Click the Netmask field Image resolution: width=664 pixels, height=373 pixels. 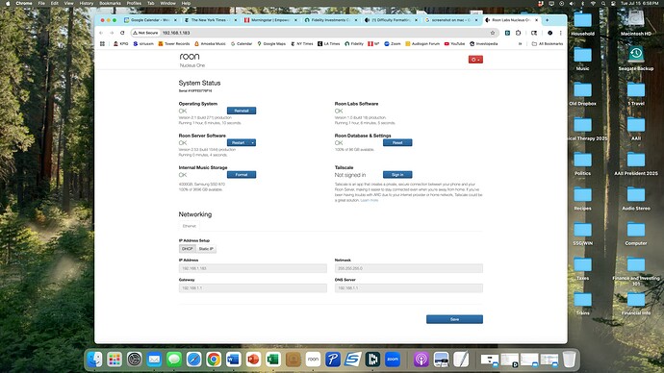point(409,268)
